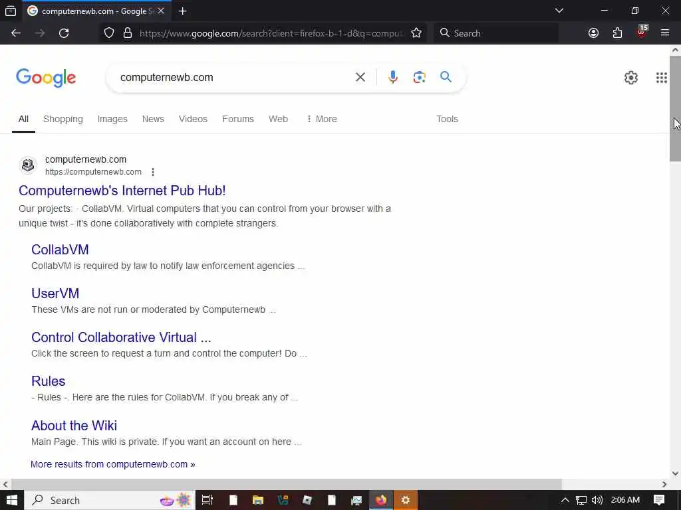The image size is (681, 510).
Task: Open the Firefox account menu
Action: pyautogui.click(x=593, y=33)
